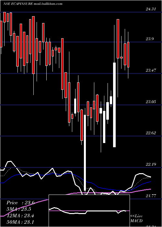This screenshot has width=162, height=227.
Task: Click inside the MACD inset chart box
Action: [89, 211]
